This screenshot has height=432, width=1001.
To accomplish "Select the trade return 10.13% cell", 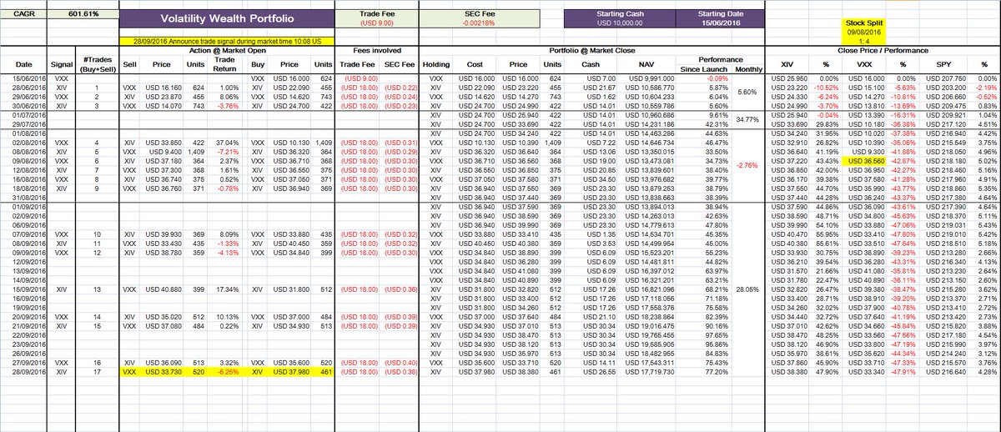I will pyautogui.click(x=224, y=318).
